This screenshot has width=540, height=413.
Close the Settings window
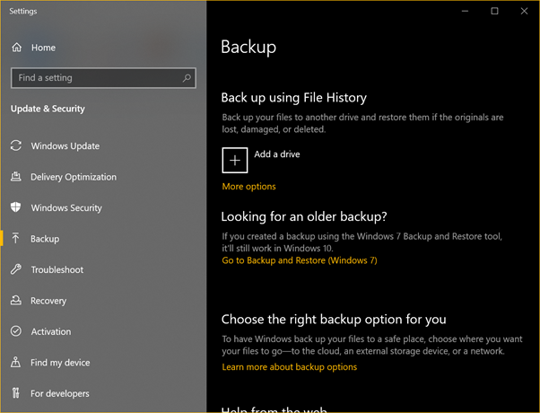click(x=524, y=11)
